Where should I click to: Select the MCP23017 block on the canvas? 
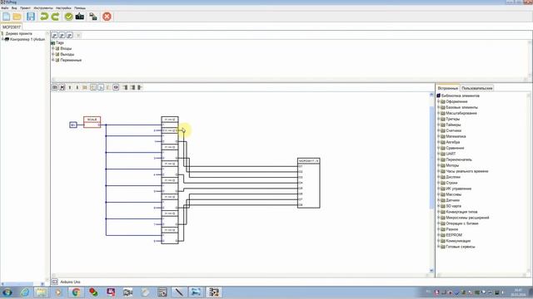pyautogui.click(x=309, y=183)
